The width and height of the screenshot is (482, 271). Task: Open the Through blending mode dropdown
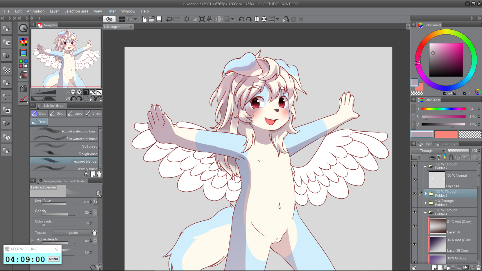[x=428, y=150]
